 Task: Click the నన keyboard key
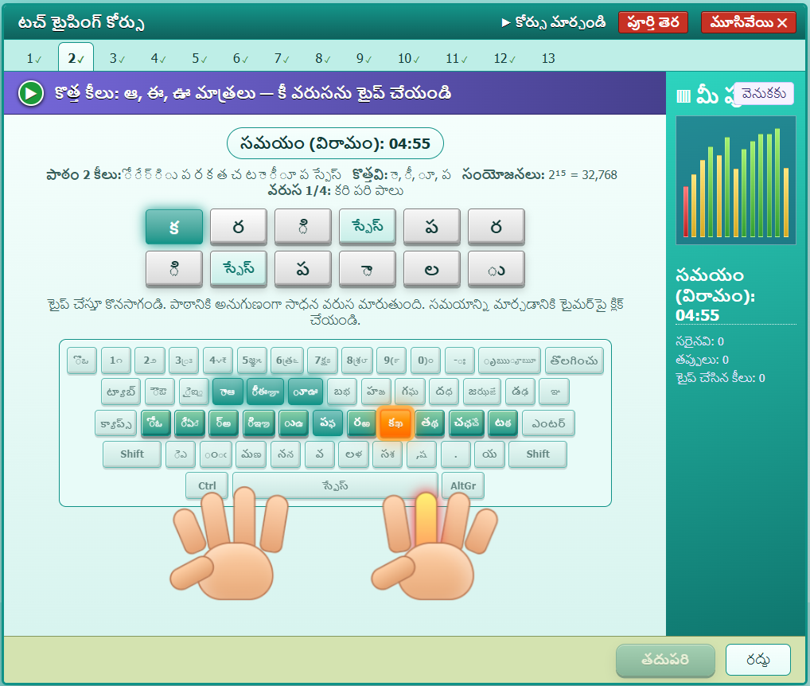point(286,454)
